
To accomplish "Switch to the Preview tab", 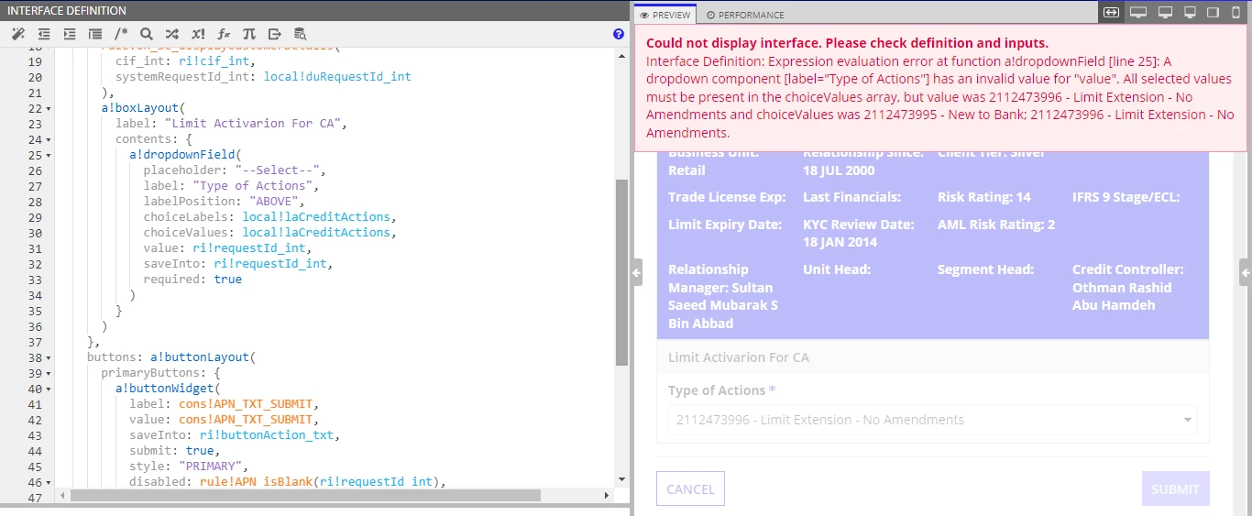I will (x=664, y=15).
